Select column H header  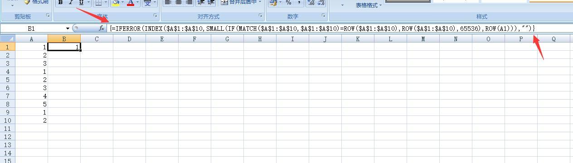pos(260,39)
